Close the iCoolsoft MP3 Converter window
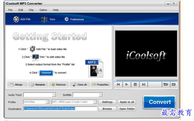 (x=174, y=3)
